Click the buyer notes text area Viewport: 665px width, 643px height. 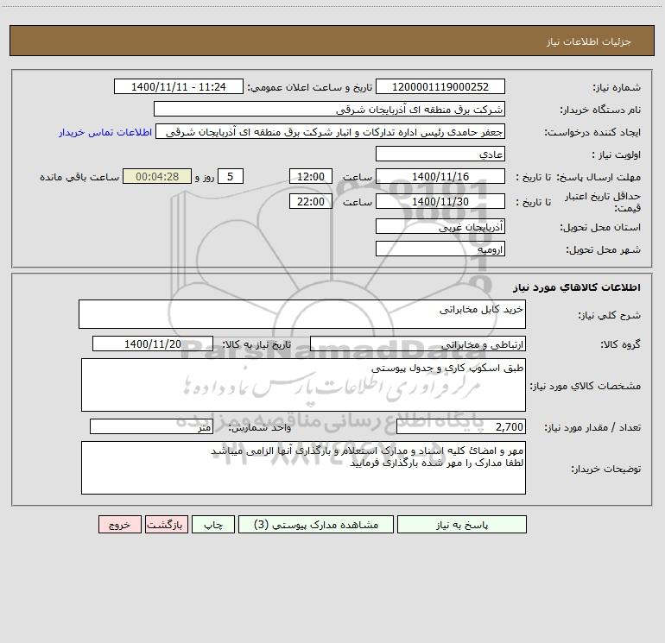(303, 468)
